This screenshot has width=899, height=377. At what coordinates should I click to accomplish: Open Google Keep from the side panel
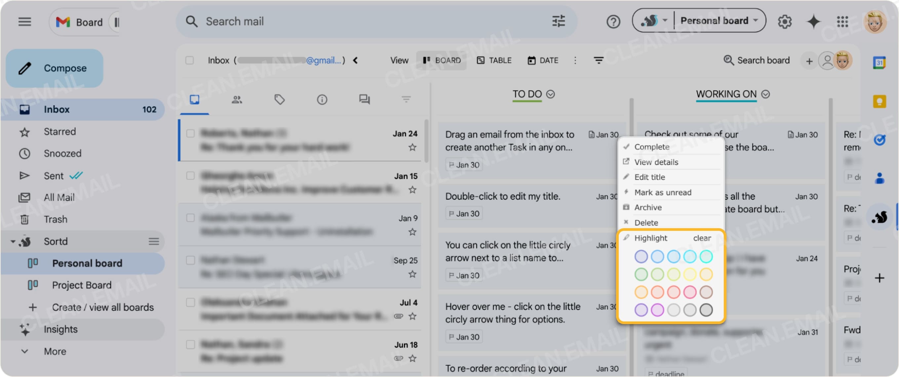pyautogui.click(x=879, y=102)
